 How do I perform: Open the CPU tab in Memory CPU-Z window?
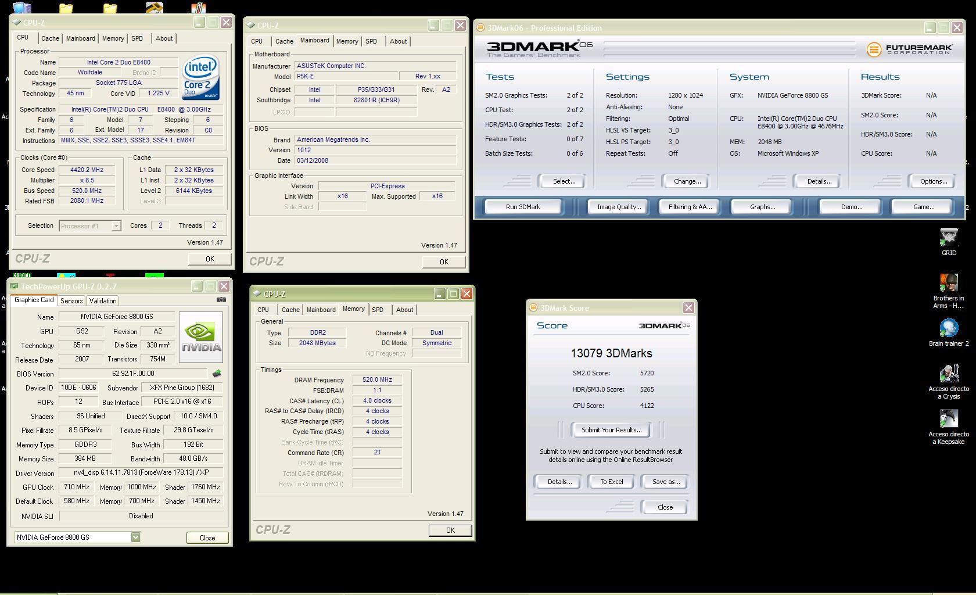[263, 310]
